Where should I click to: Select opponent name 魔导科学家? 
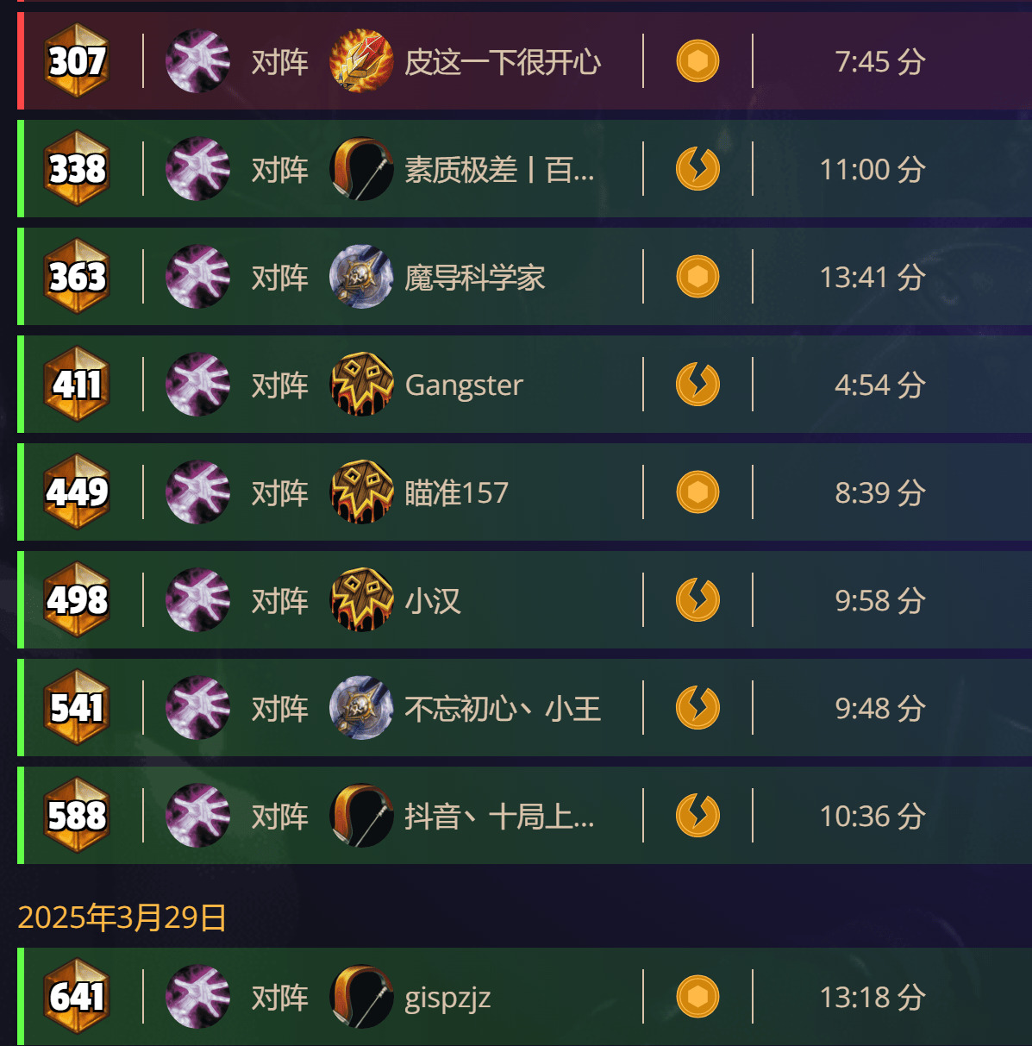pos(475,278)
